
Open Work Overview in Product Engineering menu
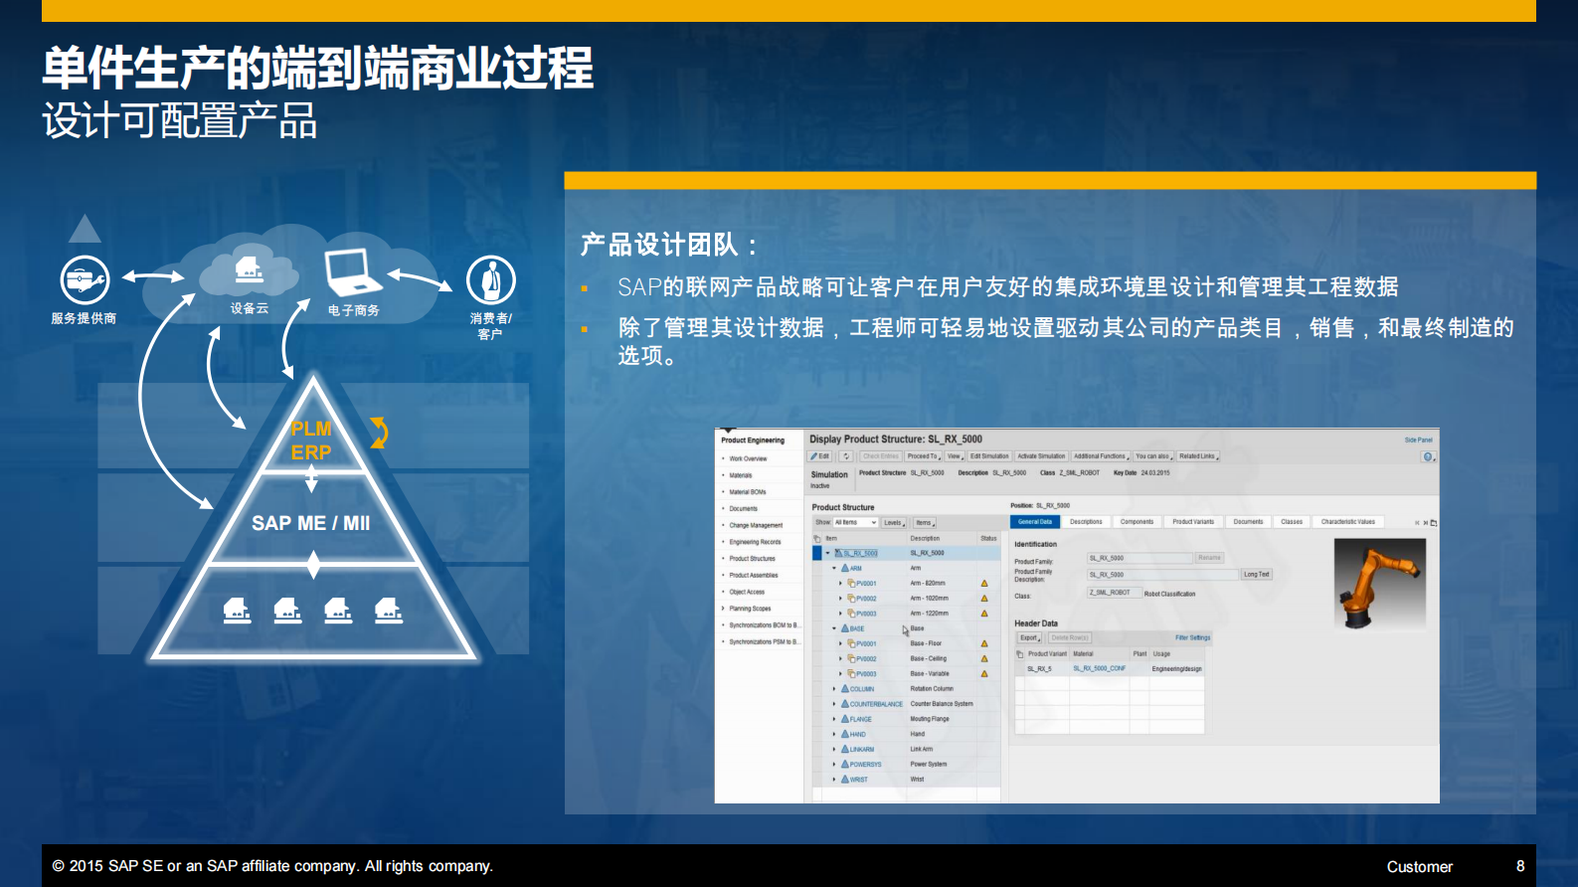click(x=748, y=458)
